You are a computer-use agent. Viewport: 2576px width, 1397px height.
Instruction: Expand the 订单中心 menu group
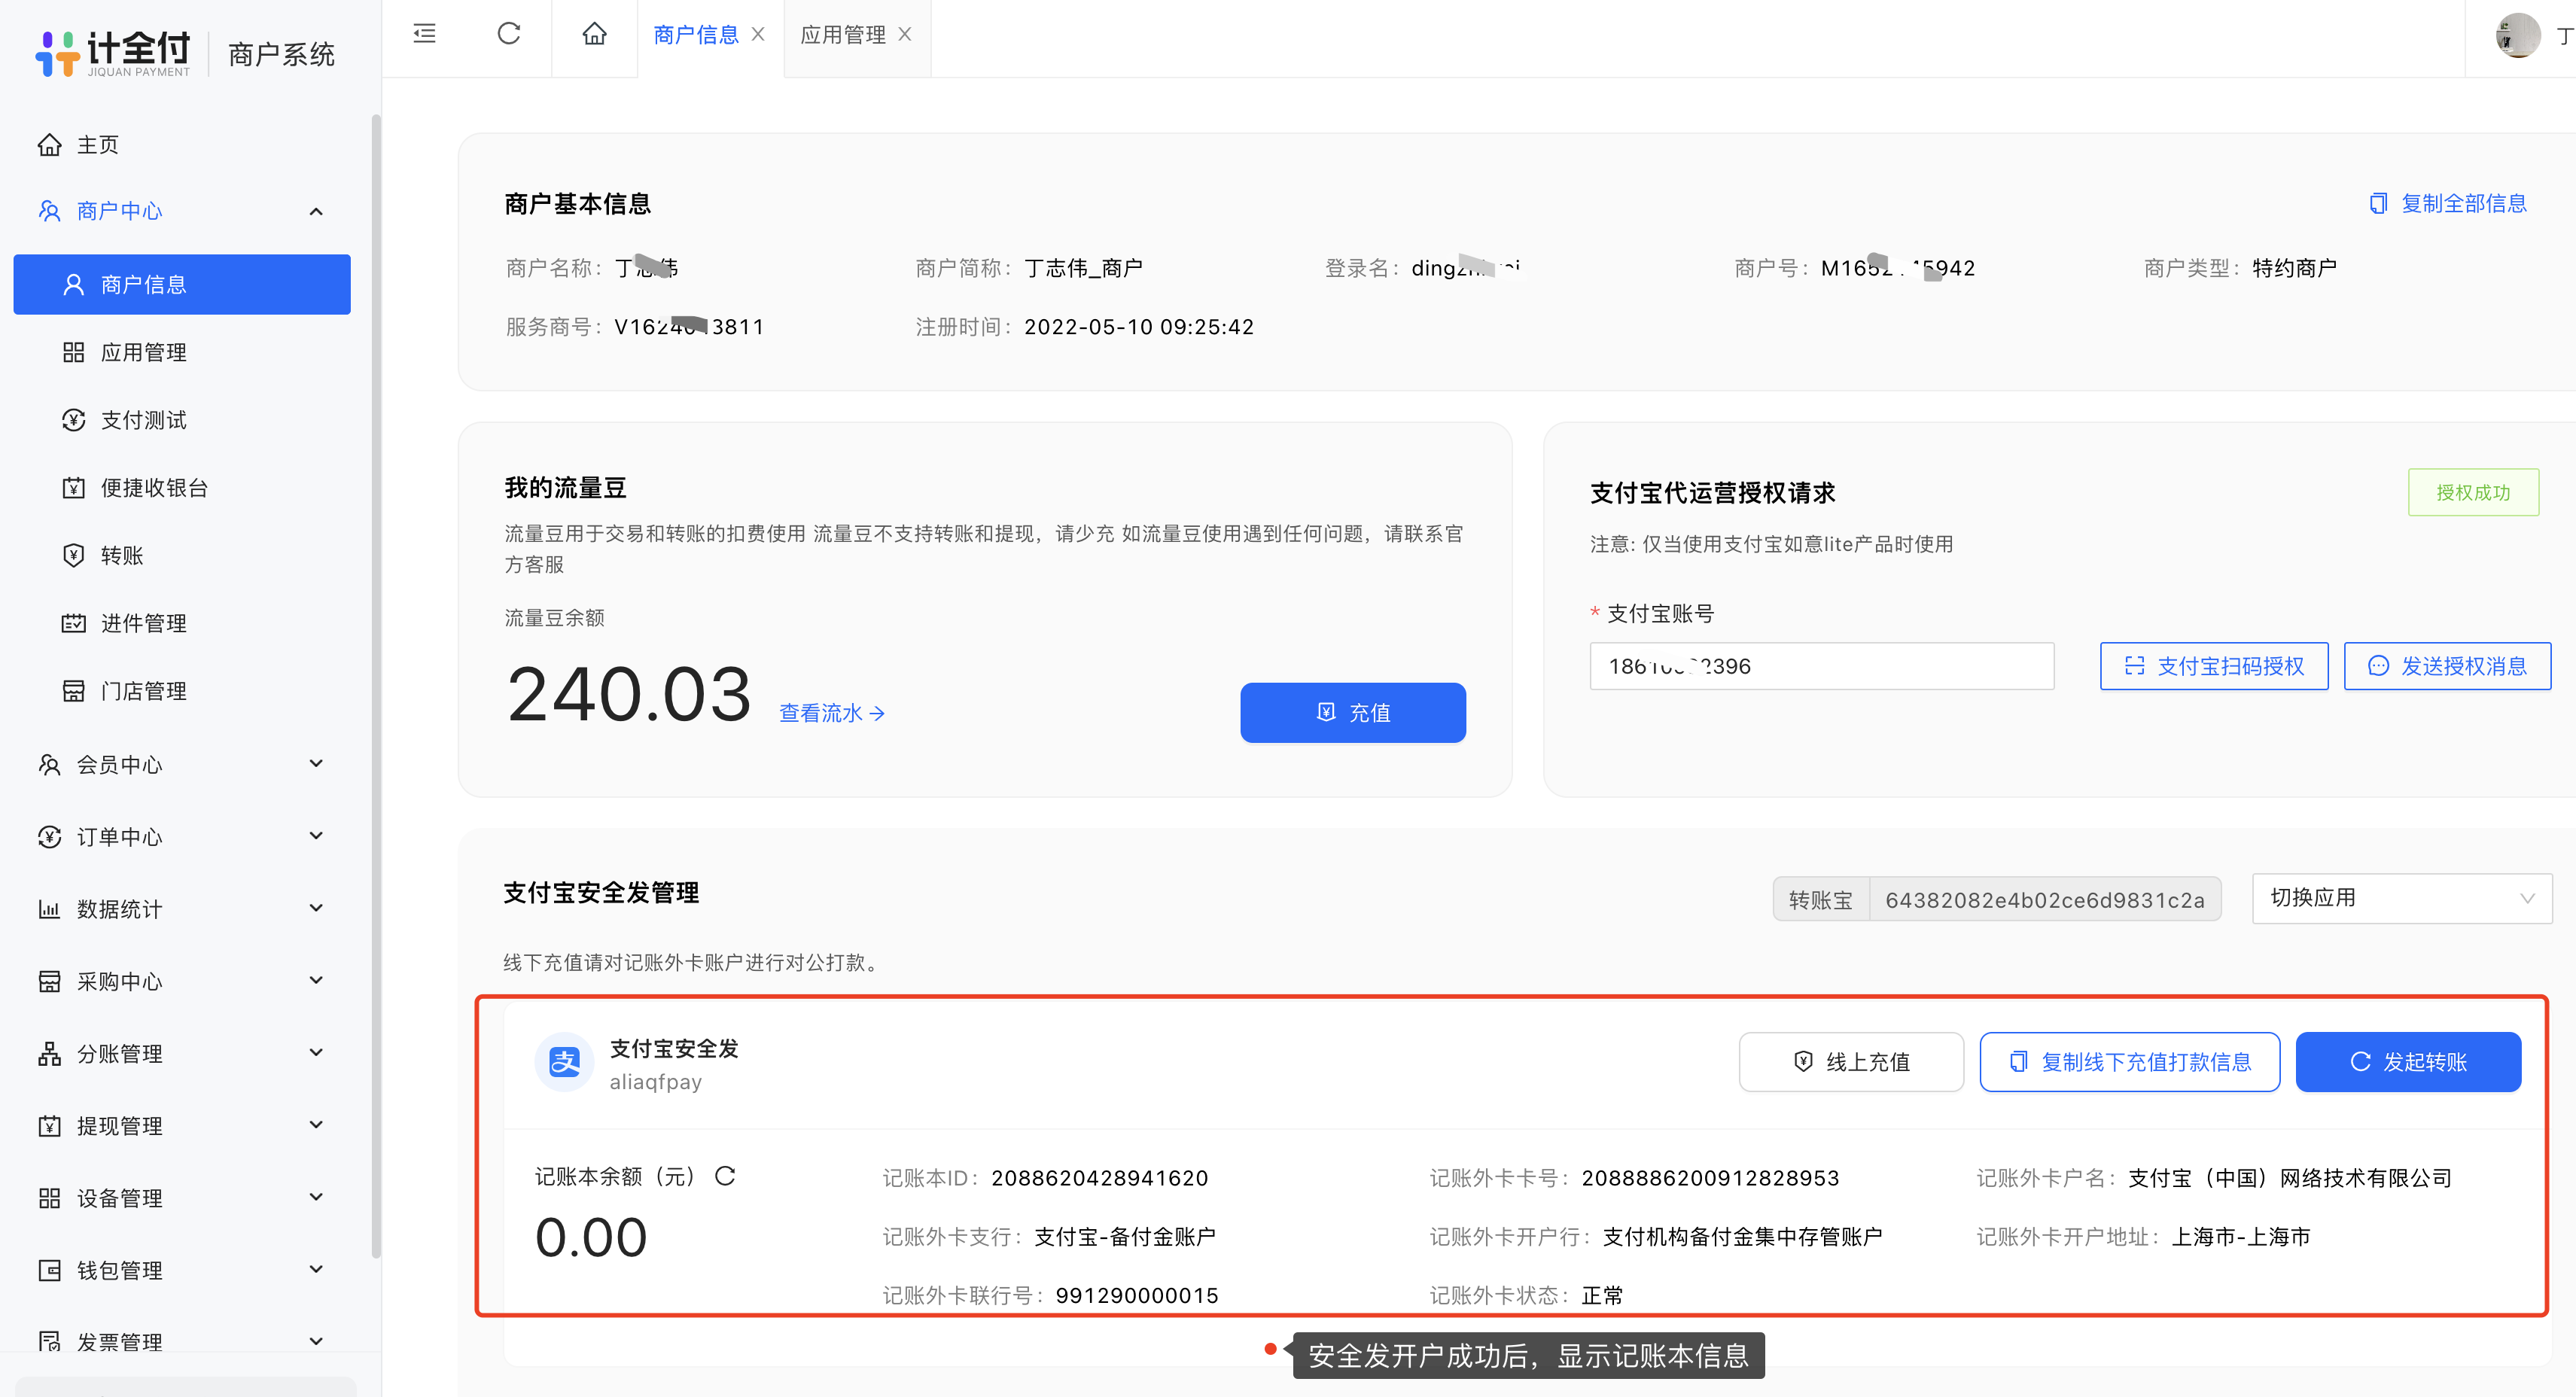(x=182, y=837)
